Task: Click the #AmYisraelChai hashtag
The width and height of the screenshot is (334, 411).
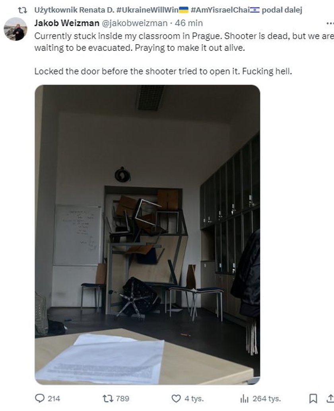Action: (x=225, y=10)
